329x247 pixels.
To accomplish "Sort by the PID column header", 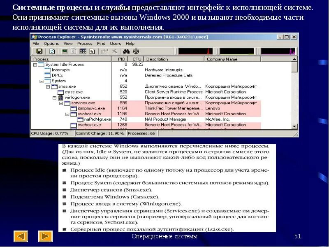I will pyautogui.click(x=119, y=59).
